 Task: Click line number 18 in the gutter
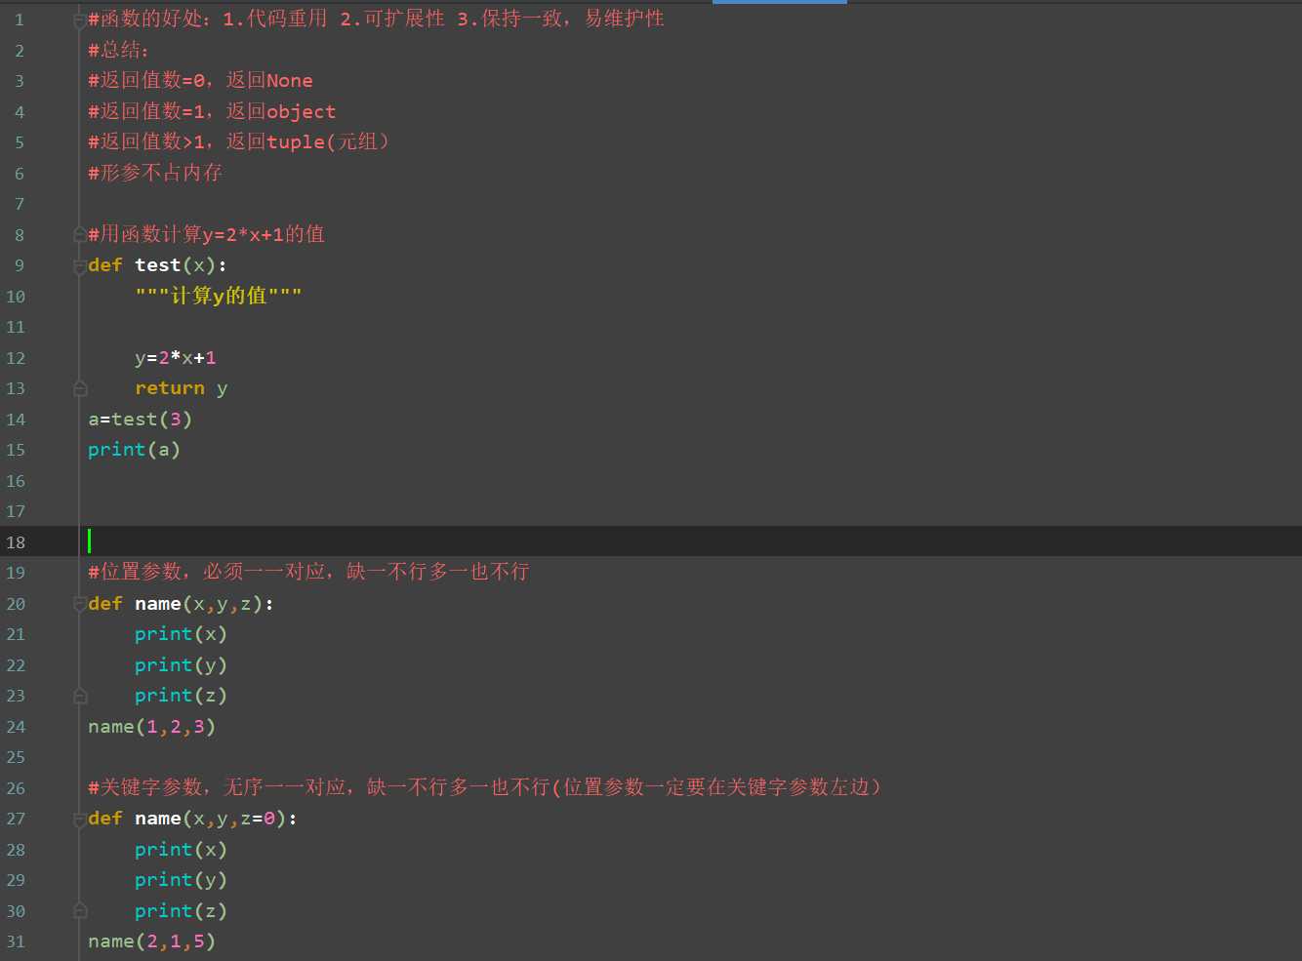(16, 542)
